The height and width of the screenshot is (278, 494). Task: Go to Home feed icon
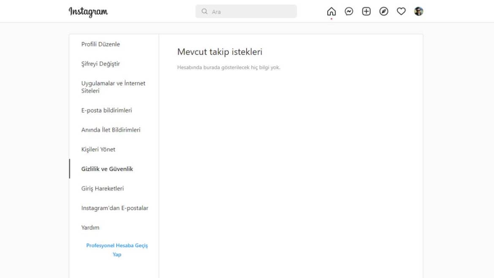[x=331, y=11]
